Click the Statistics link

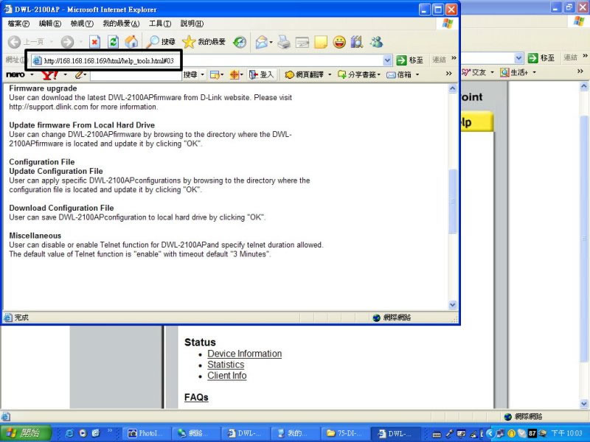(226, 365)
